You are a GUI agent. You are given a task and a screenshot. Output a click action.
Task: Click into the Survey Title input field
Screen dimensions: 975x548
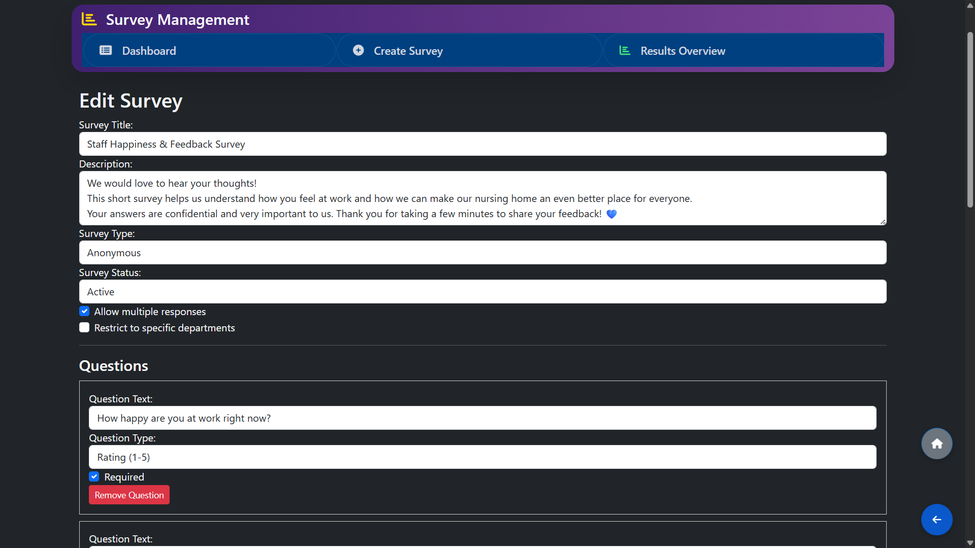[482, 144]
